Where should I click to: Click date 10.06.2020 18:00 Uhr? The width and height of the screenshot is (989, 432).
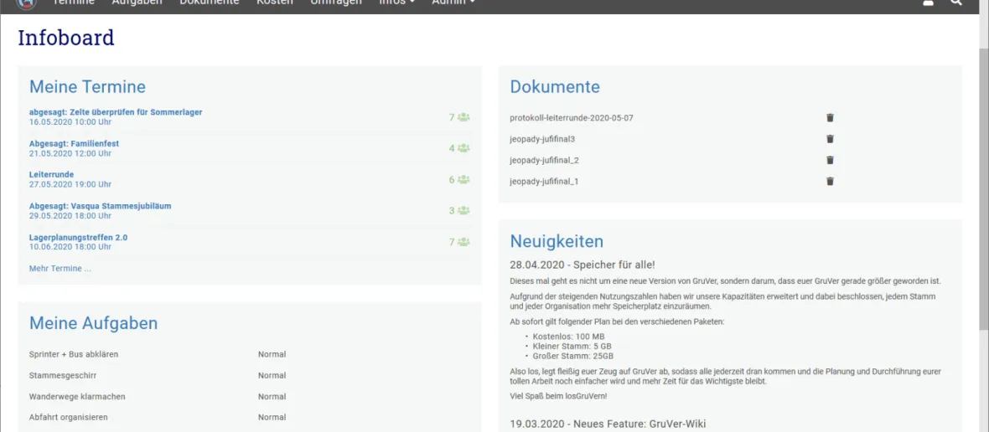coord(70,247)
